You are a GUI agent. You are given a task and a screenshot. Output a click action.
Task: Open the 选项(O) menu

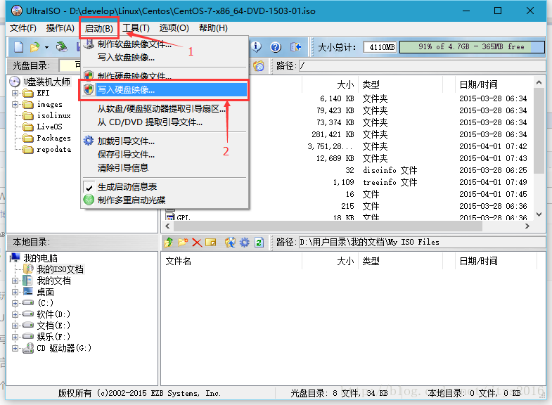(x=174, y=28)
